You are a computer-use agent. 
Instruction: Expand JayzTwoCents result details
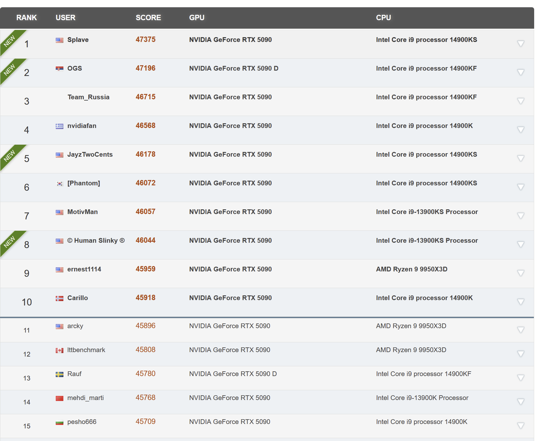click(521, 158)
